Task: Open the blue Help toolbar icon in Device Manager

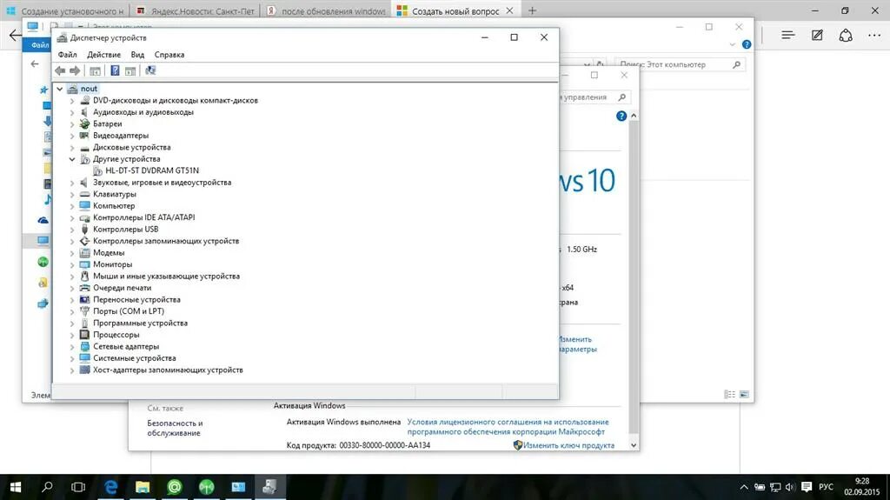Action: point(115,70)
